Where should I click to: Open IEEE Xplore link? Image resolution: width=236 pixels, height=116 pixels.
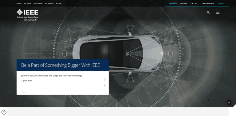27,4
